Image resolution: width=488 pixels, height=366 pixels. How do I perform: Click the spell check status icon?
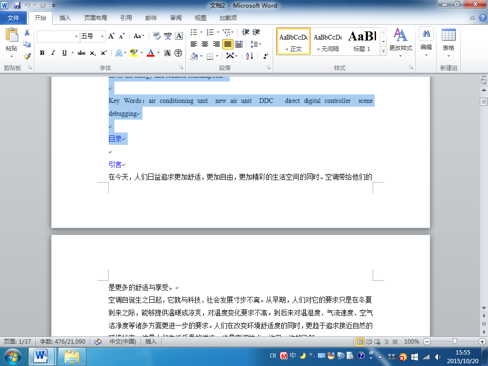pos(98,342)
